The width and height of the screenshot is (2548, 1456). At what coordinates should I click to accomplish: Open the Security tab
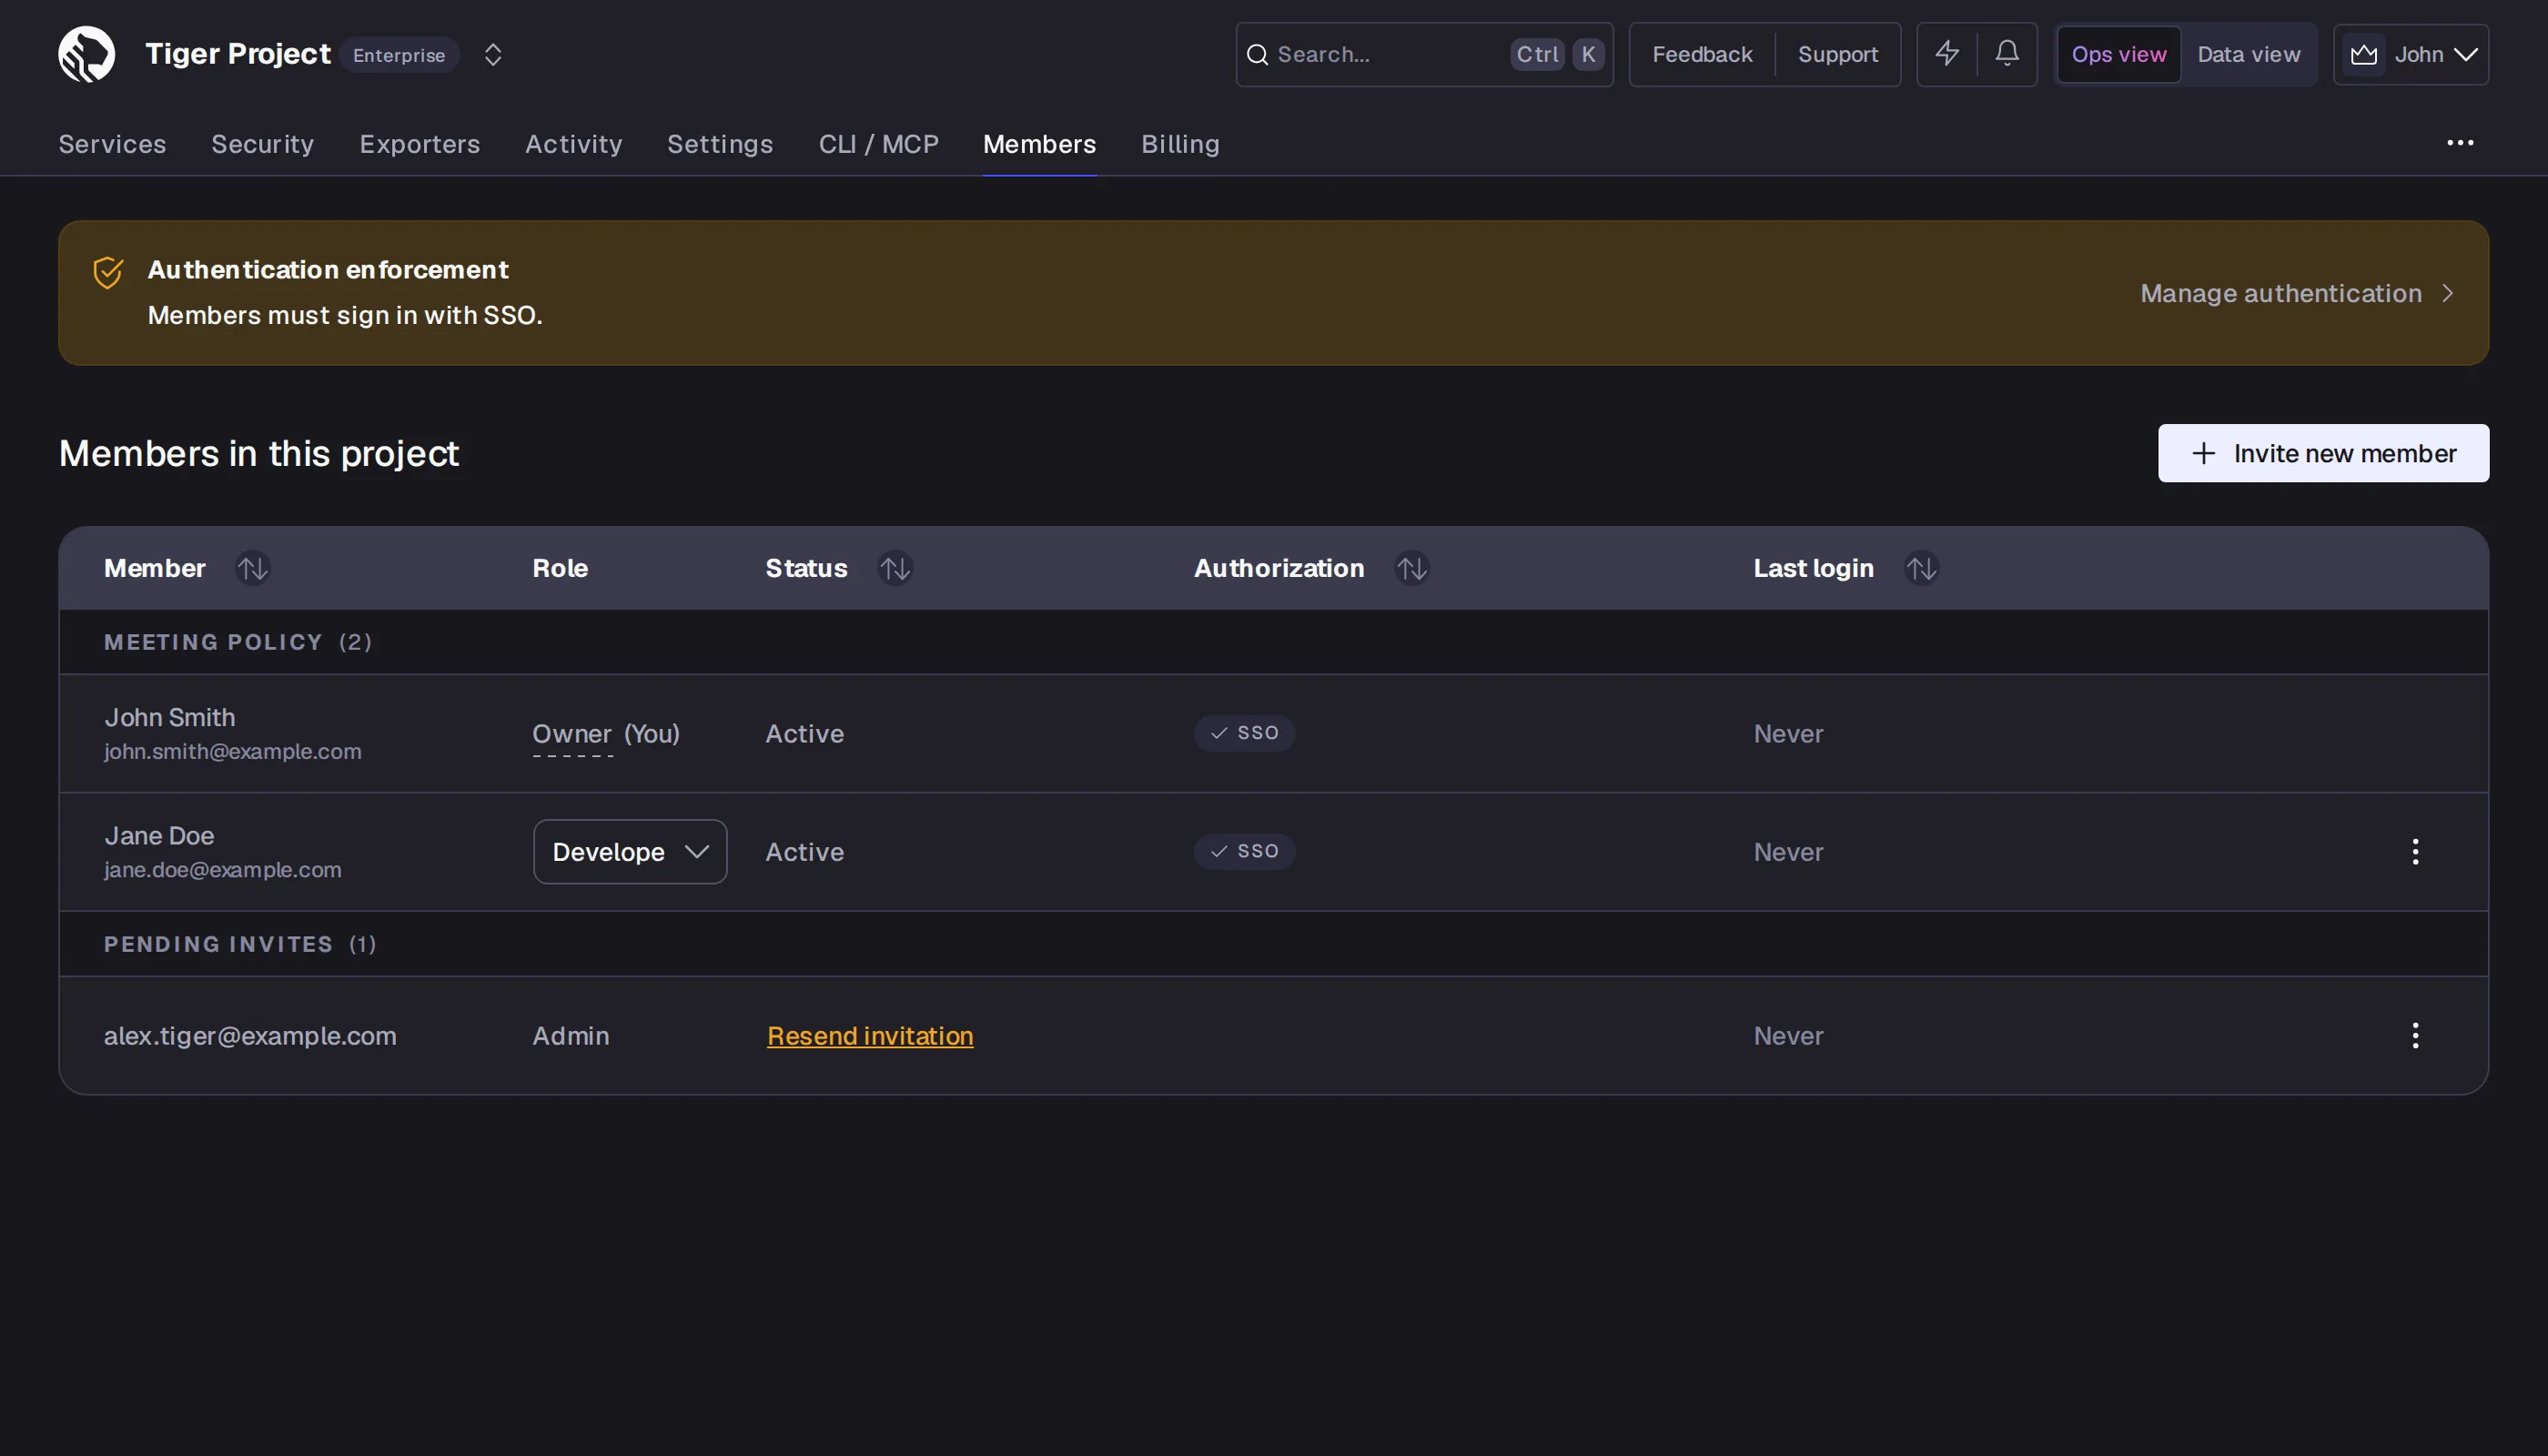(263, 144)
